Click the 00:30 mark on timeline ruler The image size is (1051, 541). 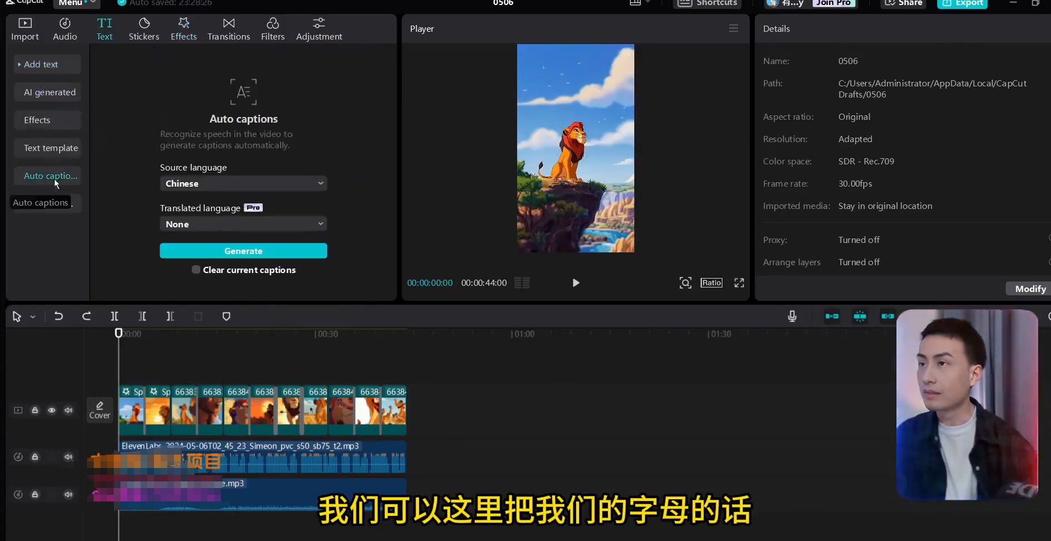point(326,334)
